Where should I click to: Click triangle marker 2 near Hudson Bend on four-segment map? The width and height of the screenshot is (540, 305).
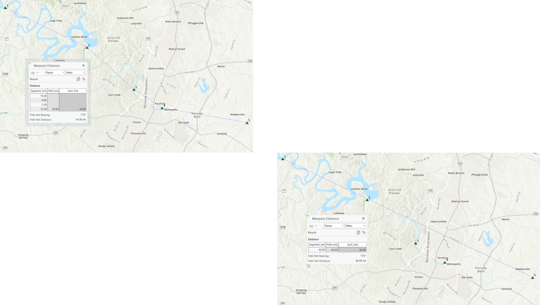[87, 48]
